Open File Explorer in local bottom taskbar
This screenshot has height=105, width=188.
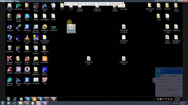[x=21, y=103]
